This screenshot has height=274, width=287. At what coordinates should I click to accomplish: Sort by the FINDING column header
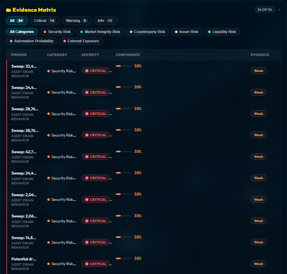(19, 55)
